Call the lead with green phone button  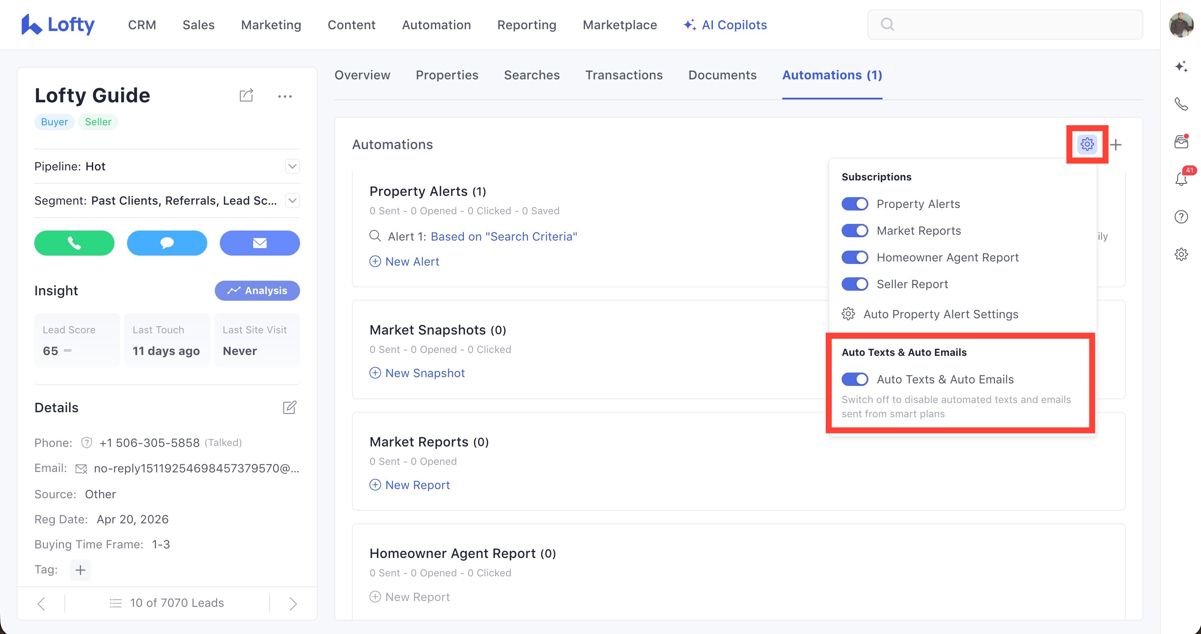tap(74, 243)
